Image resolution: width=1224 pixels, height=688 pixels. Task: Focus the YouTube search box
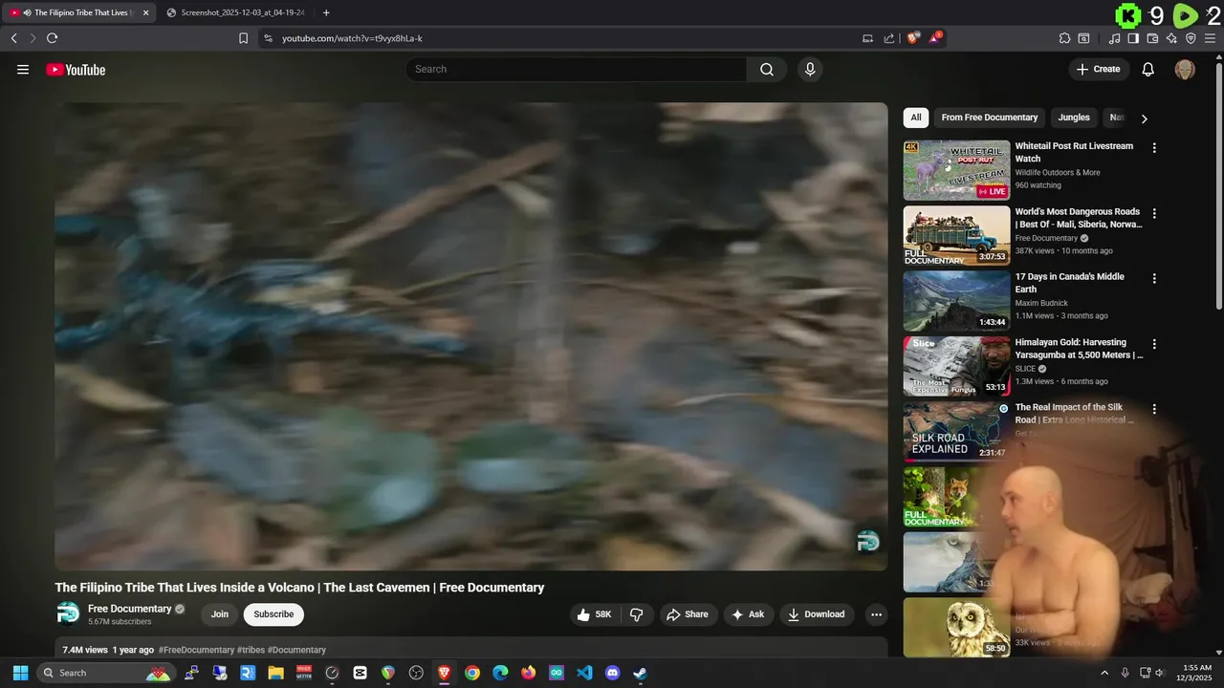(x=576, y=69)
